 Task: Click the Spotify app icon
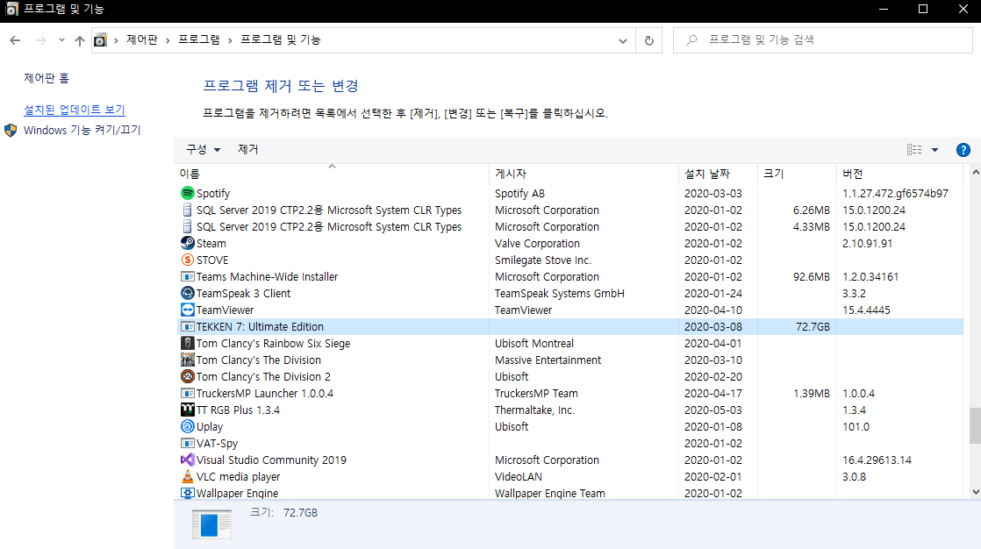click(187, 193)
